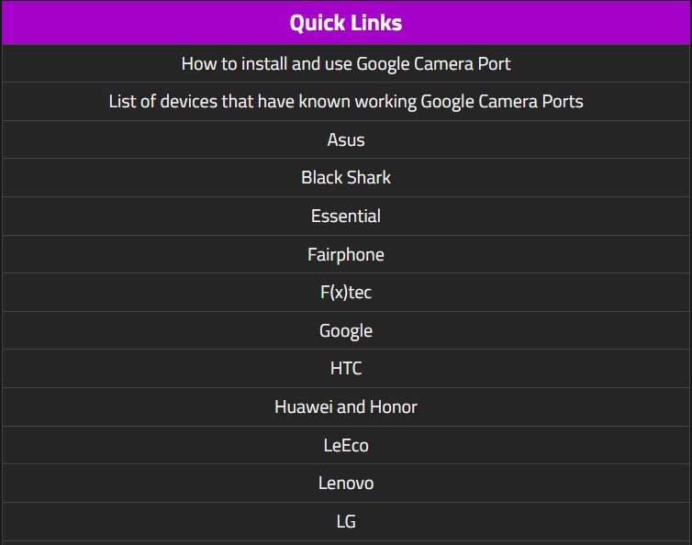Pick the Fairphone row under Quick Links
The width and height of the screenshot is (692, 545).
(x=346, y=254)
